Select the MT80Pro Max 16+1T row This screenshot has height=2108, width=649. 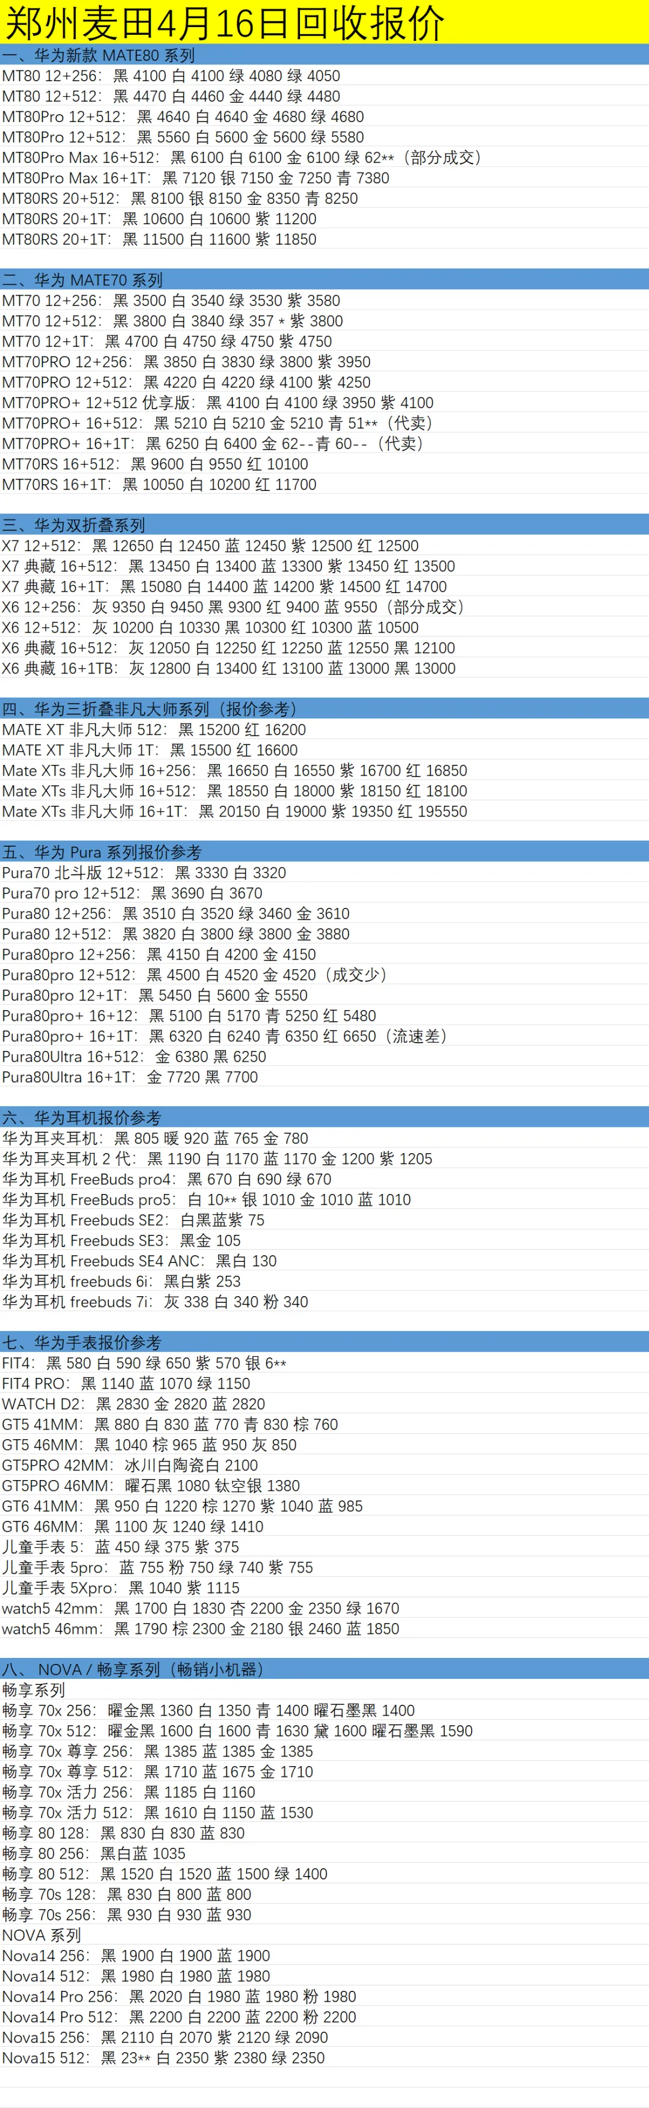324,178
